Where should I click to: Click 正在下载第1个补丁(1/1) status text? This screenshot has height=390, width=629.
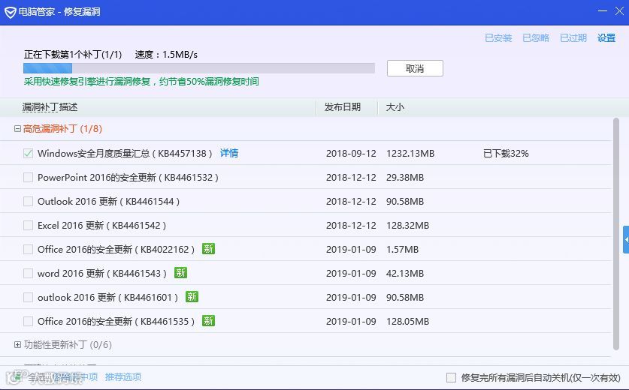(73, 55)
